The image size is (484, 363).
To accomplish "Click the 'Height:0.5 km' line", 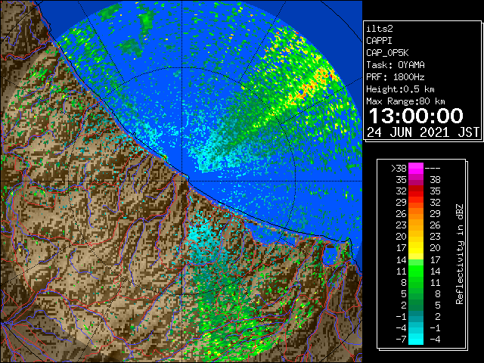I will tap(400, 89).
